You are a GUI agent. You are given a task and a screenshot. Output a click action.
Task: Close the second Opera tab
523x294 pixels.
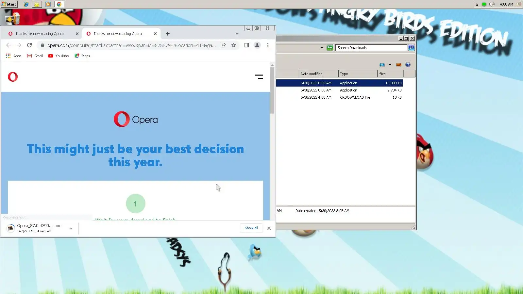(x=155, y=34)
